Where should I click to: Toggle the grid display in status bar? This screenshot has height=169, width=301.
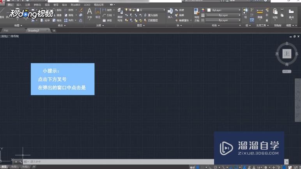coord(198,167)
